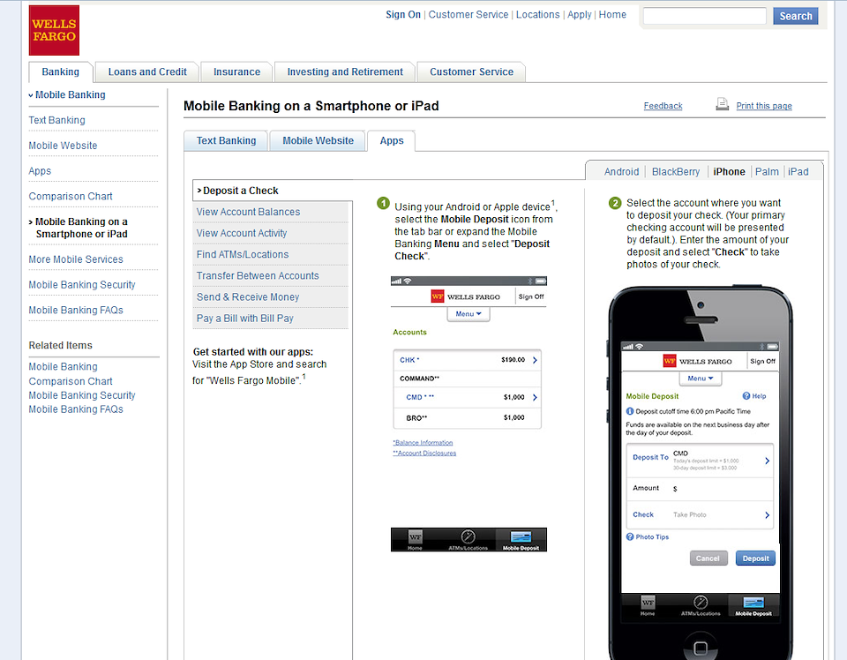Tap the Deposit button on the iPhone

[755, 559]
